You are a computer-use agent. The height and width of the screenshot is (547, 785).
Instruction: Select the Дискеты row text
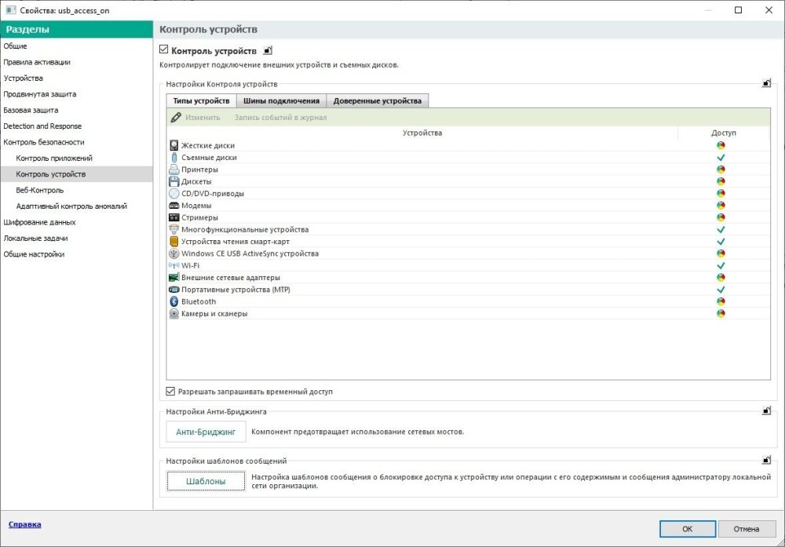pos(196,181)
